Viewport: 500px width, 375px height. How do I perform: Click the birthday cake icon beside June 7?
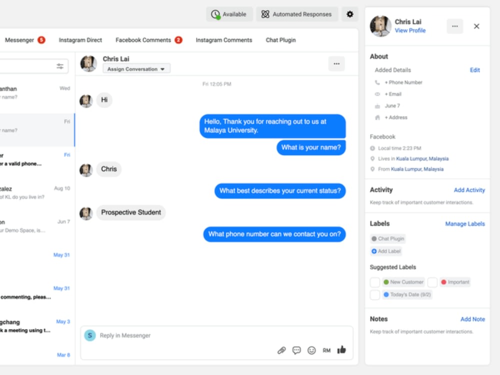[377, 106]
